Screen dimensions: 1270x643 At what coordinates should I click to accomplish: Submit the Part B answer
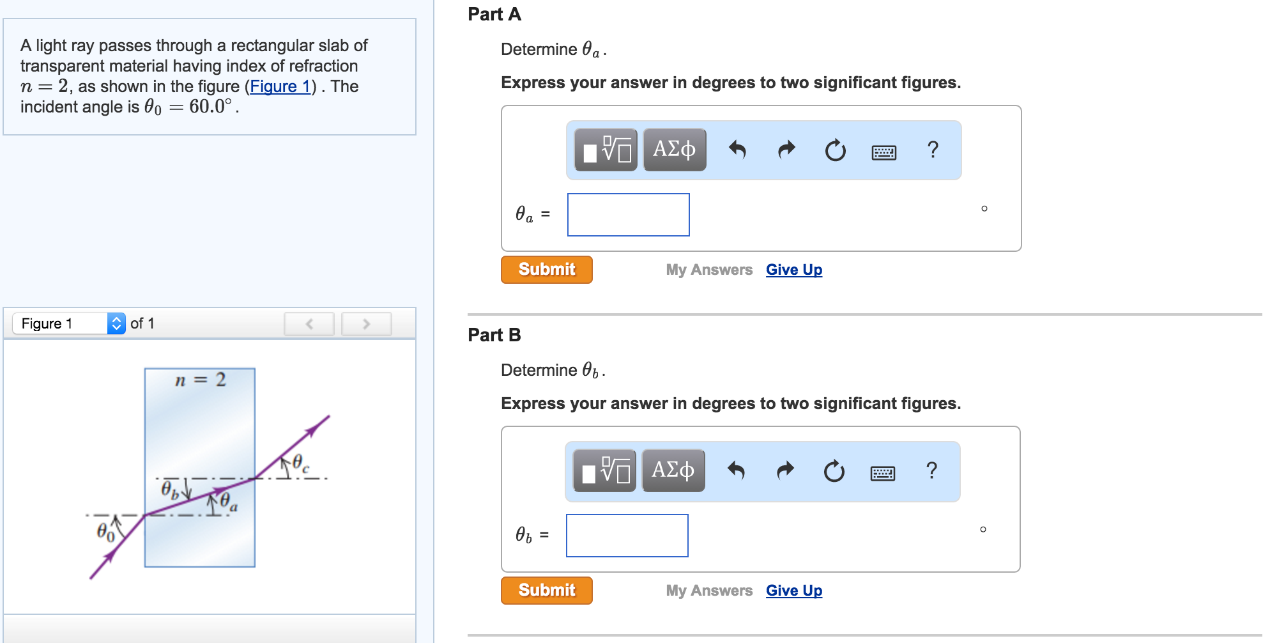point(547,591)
